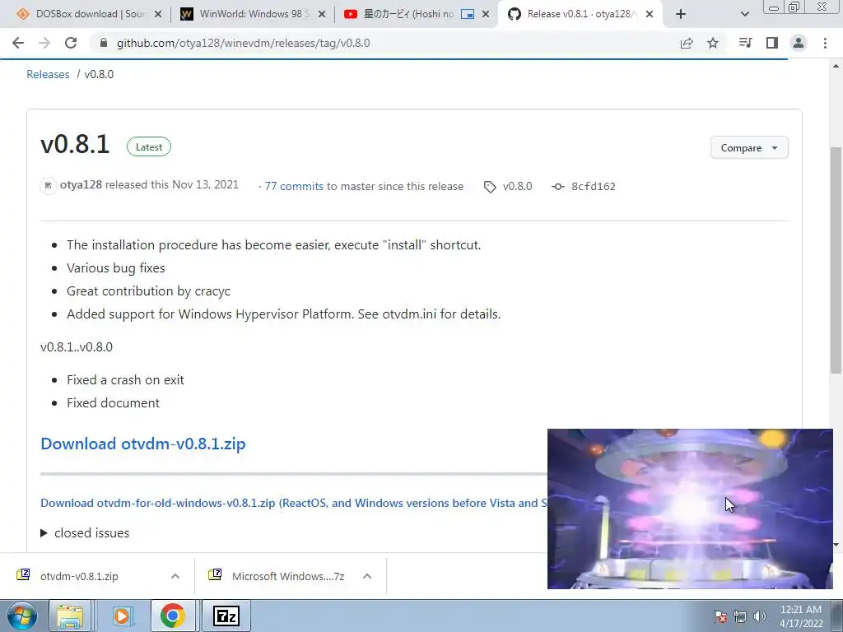Expand options for Microsoft Windows 7z download
The image size is (843, 632).
[367, 576]
